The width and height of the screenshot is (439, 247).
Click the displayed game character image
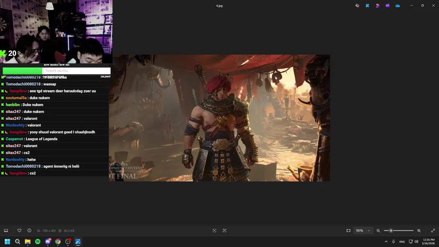[x=219, y=118]
